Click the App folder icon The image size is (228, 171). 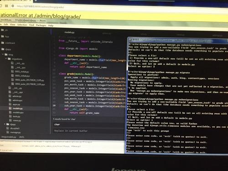(3, 36)
